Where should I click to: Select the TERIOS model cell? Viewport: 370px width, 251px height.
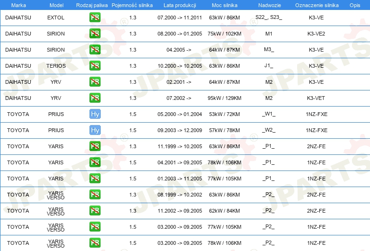(56, 66)
